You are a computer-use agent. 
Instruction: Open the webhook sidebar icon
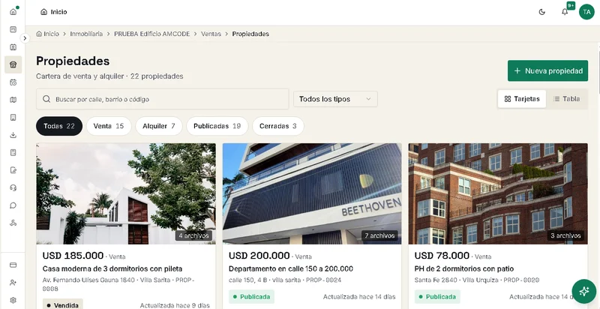click(13, 223)
